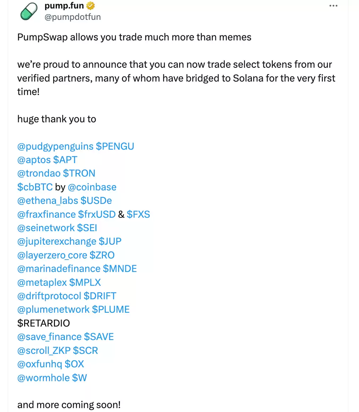Click the $DRIFT ticker link
359x412 pixels.
pyautogui.click(x=100, y=296)
